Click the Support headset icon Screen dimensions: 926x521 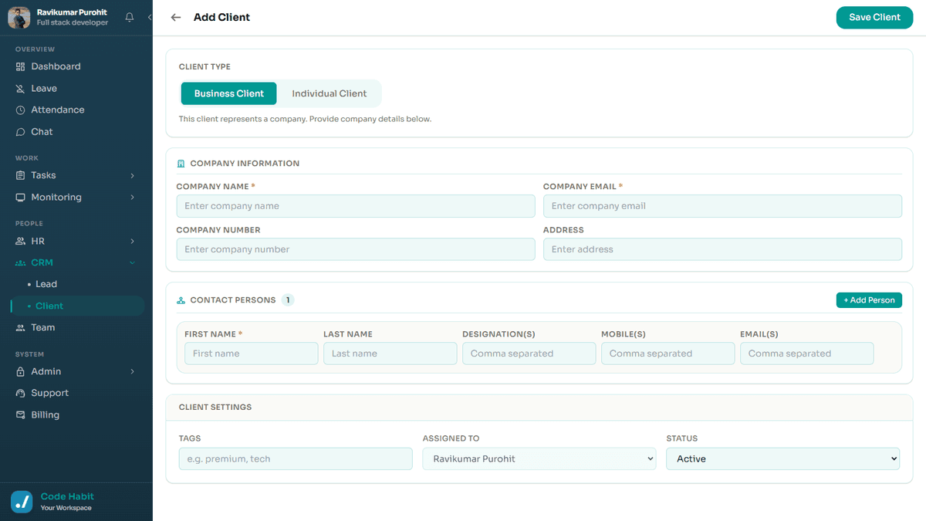(x=21, y=393)
